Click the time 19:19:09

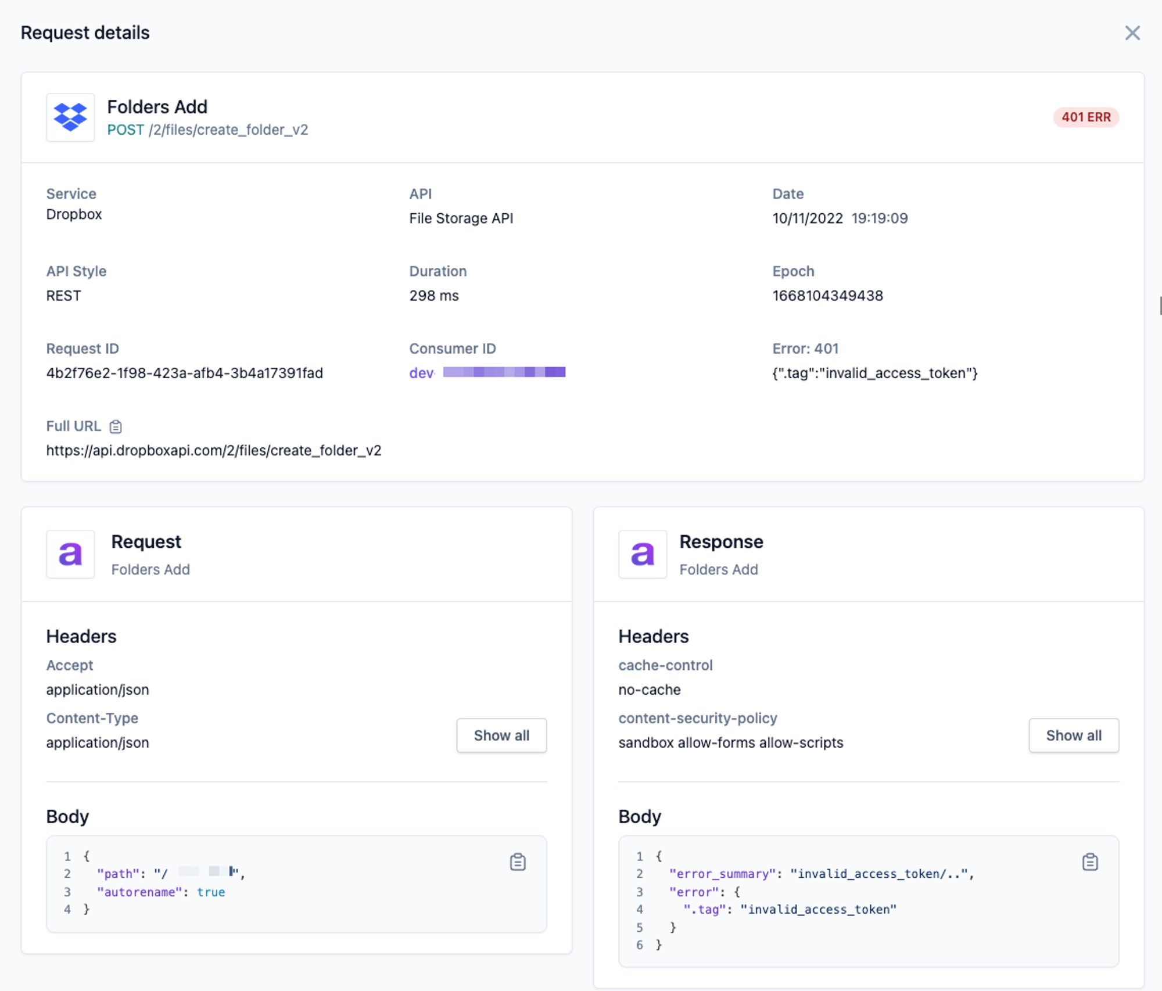click(x=880, y=218)
